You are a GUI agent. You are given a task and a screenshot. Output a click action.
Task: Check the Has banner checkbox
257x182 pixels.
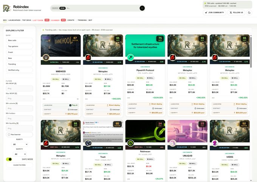[x=9, y=135]
